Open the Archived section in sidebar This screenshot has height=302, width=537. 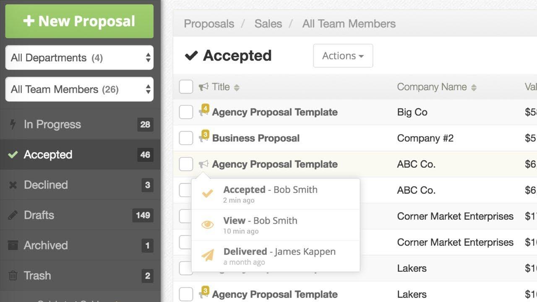pos(46,245)
